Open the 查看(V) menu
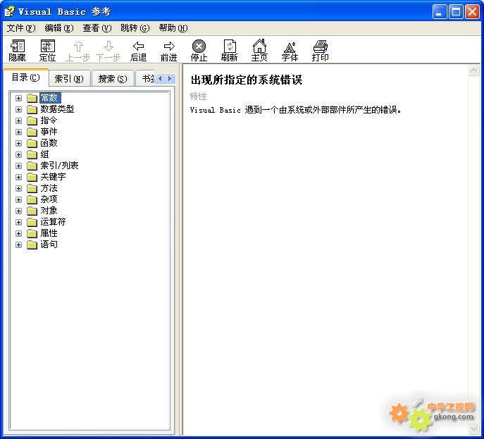Image resolution: width=484 pixels, height=439 pixels. tap(97, 28)
